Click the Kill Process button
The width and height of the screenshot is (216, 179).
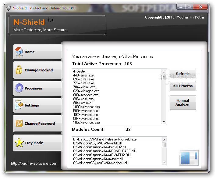pos(183,86)
